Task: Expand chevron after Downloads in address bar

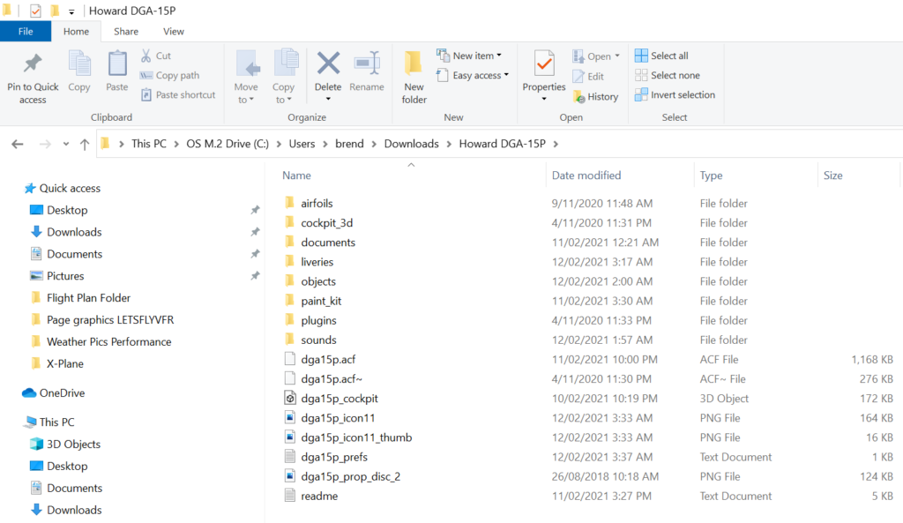Action: point(449,144)
